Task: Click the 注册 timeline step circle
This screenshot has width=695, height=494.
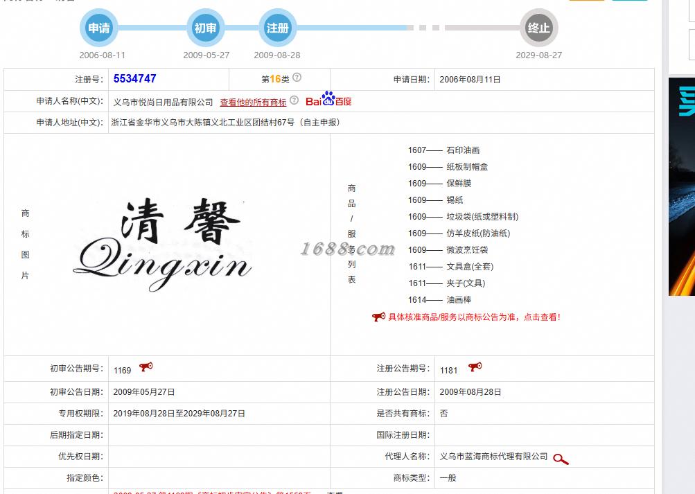Action: pos(277,28)
